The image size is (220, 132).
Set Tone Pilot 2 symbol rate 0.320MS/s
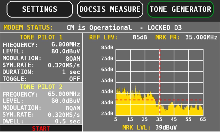point(64,115)
